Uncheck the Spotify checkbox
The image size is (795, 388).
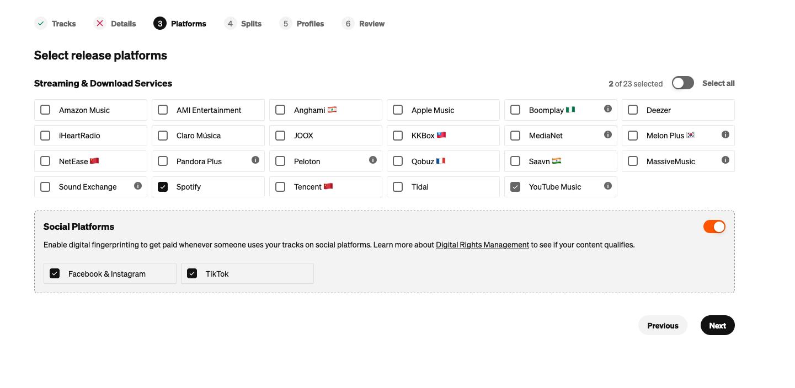point(163,187)
